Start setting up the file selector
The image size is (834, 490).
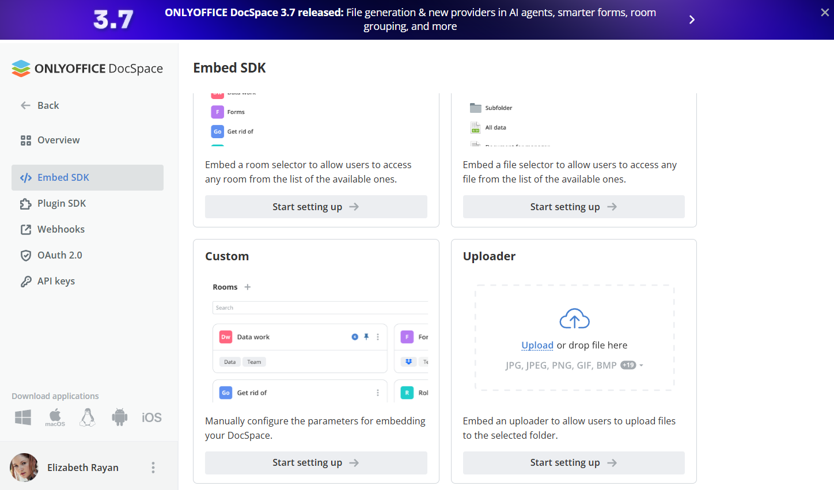click(x=574, y=207)
